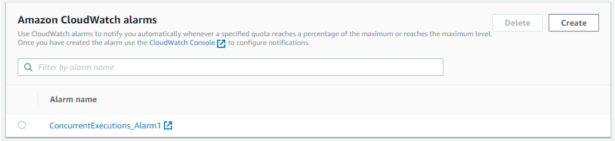615x141 pixels.
Task: Open the CloudWatch Console link
Action: coord(182,43)
